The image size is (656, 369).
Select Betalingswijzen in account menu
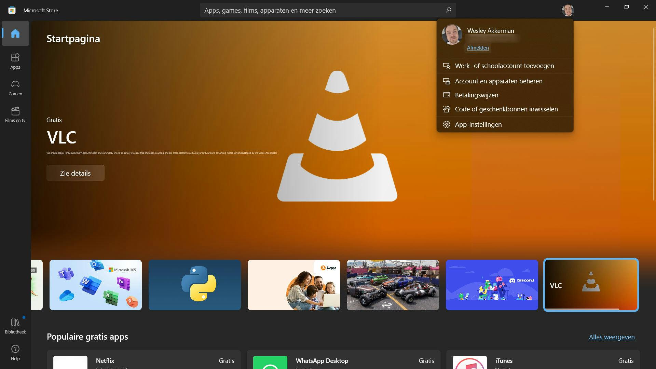(476, 95)
